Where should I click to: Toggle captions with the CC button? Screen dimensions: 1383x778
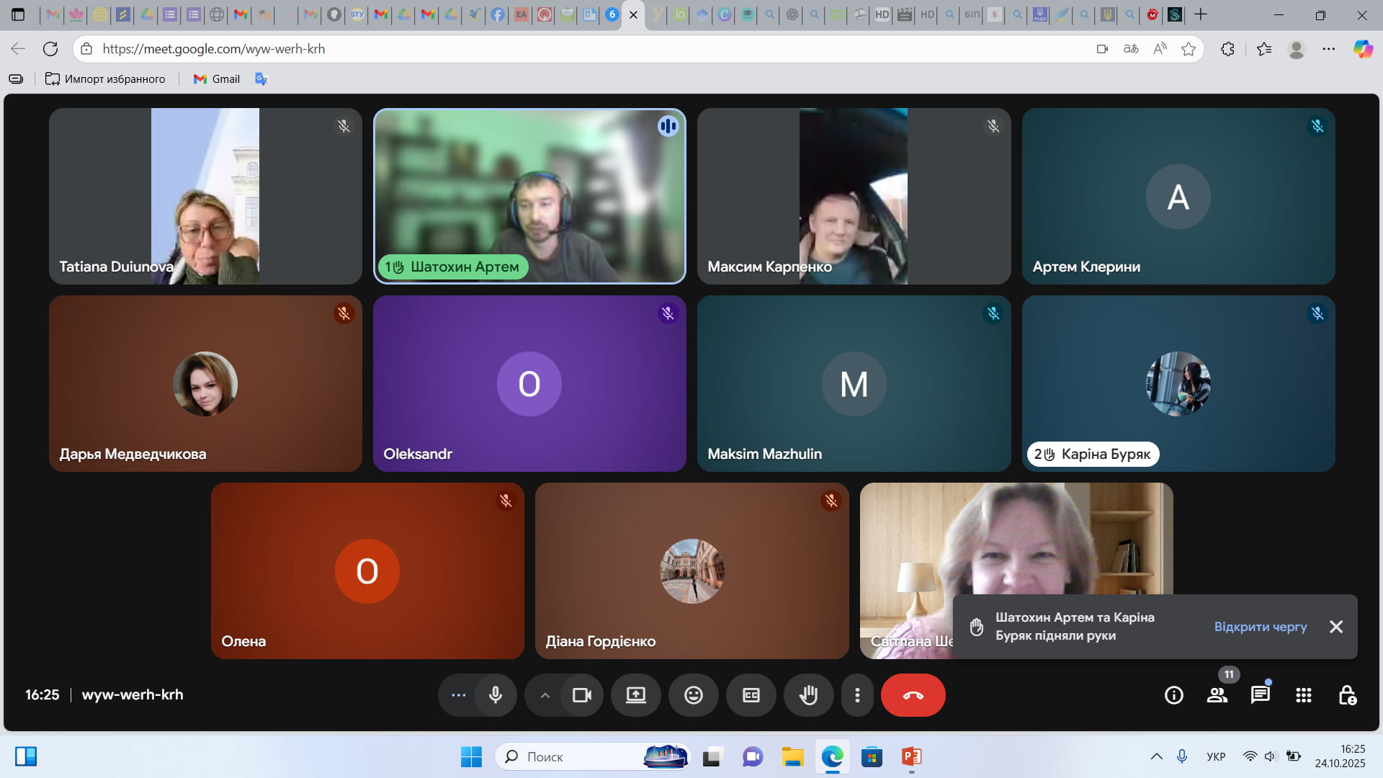751,695
